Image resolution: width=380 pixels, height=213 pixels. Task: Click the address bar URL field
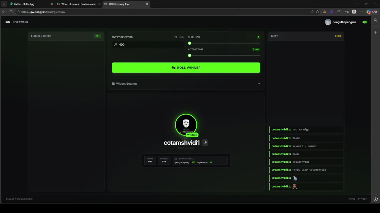[x=163, y=12]
